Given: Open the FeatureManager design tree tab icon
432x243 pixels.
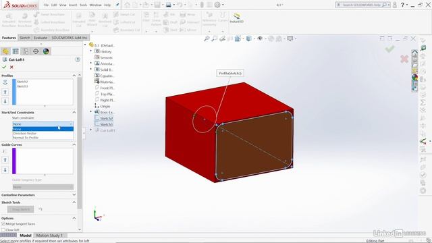Looking at the screenshot, I should coord(5,51).
